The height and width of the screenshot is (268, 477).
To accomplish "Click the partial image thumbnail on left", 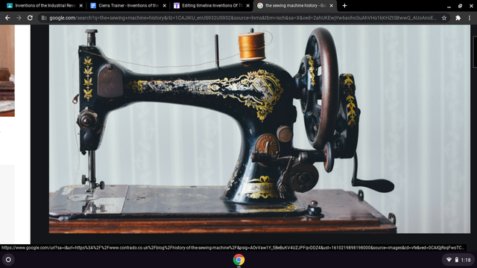I will pyautogui.click(x=7, y=71).
